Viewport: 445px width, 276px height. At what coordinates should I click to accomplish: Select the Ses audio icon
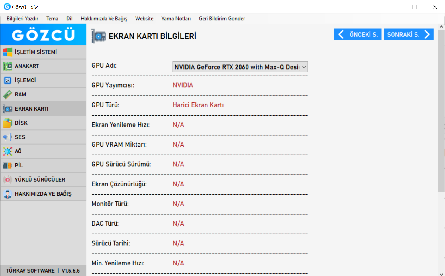[7, 137]
